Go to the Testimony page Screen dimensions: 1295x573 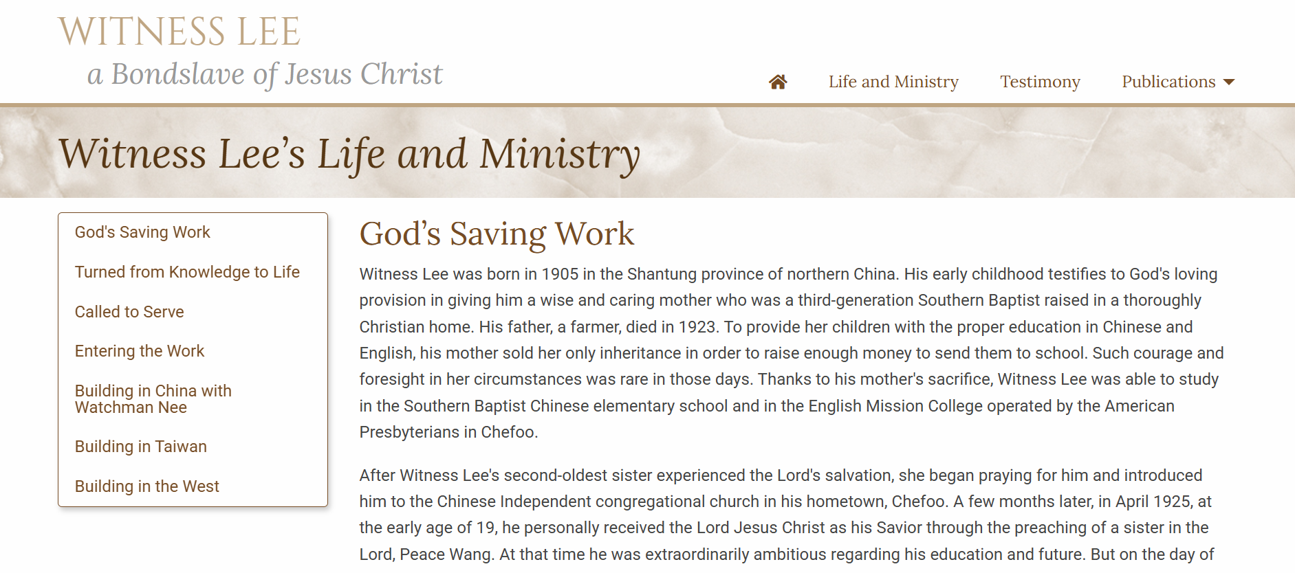point(1040,82)
